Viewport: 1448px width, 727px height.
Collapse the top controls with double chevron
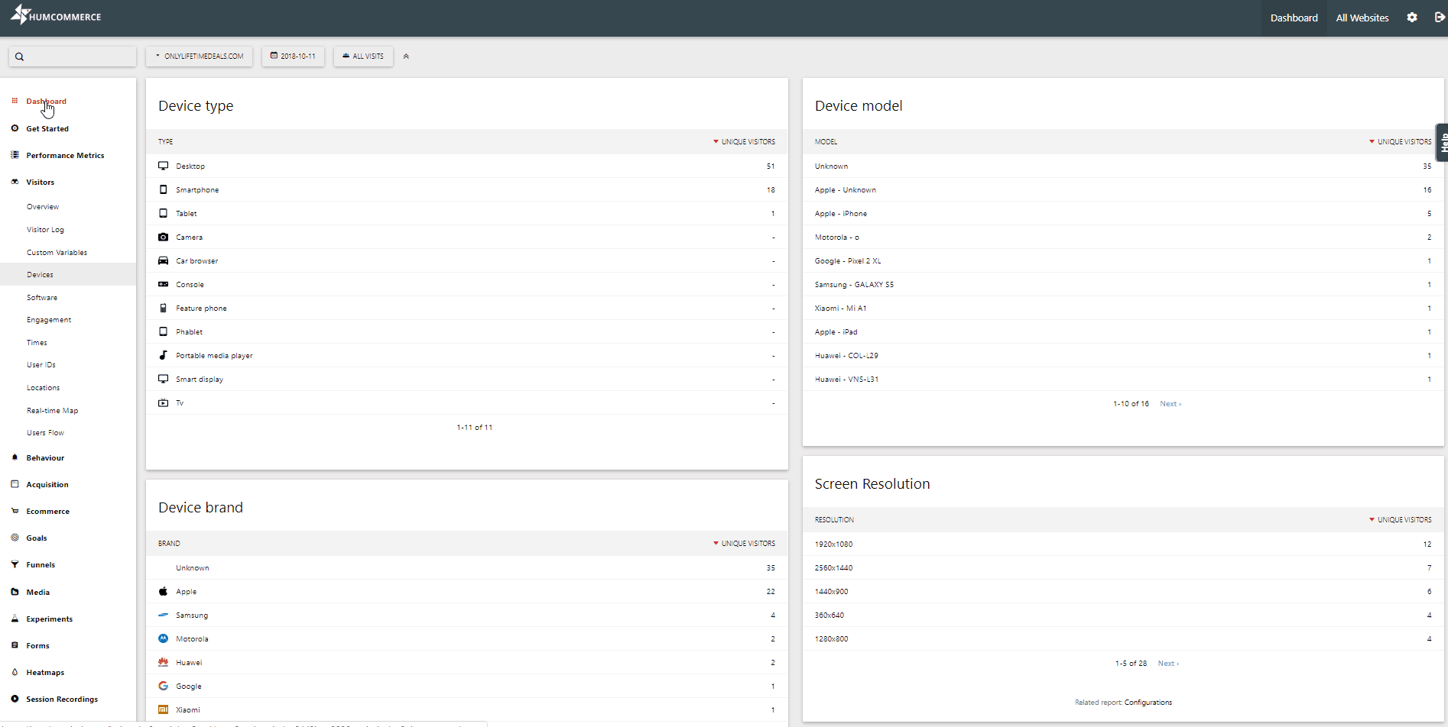coord(406,57)
